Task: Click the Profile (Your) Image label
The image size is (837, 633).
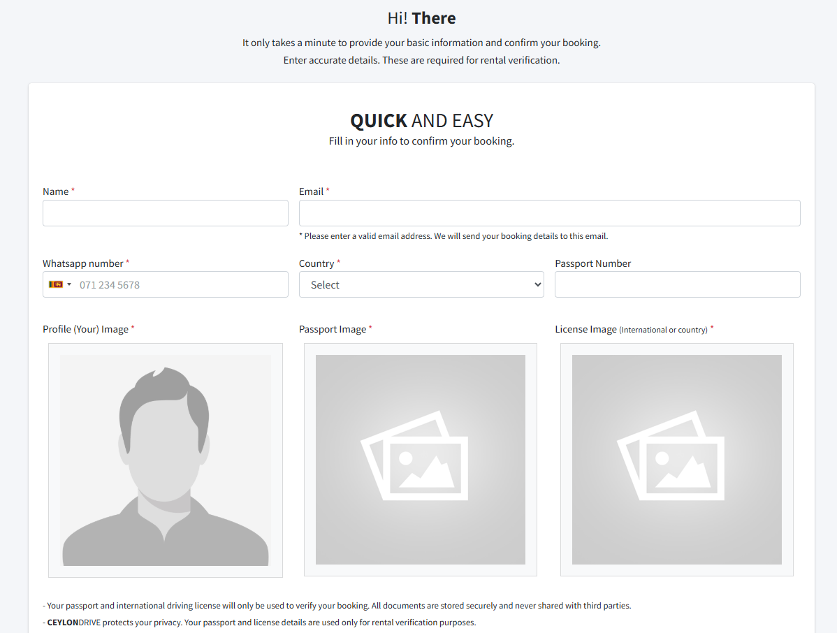Action: click(85, 329)
